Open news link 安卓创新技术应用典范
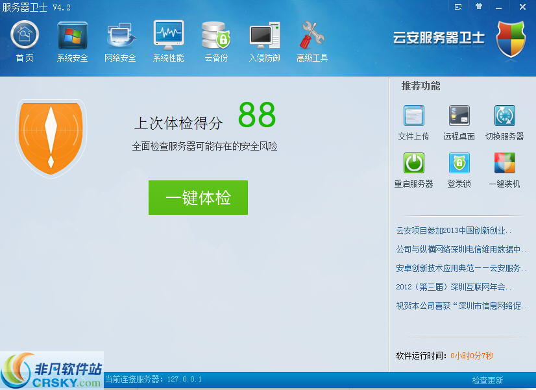Viewport: 536px width, 390px height. [461, 268]
